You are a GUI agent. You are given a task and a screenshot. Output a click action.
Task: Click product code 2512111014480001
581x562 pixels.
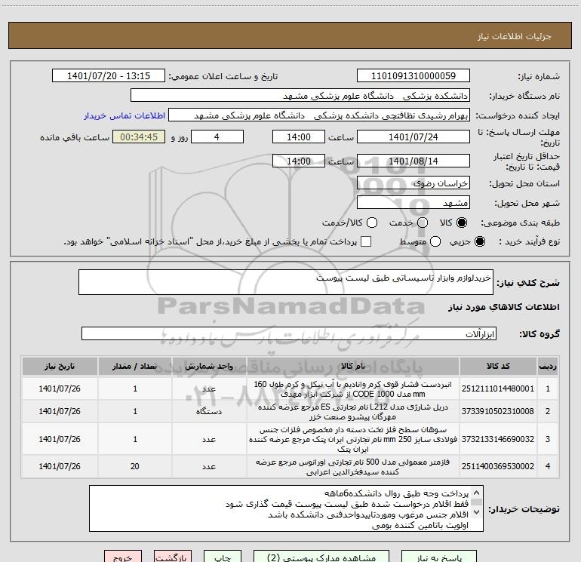[498, 388]
